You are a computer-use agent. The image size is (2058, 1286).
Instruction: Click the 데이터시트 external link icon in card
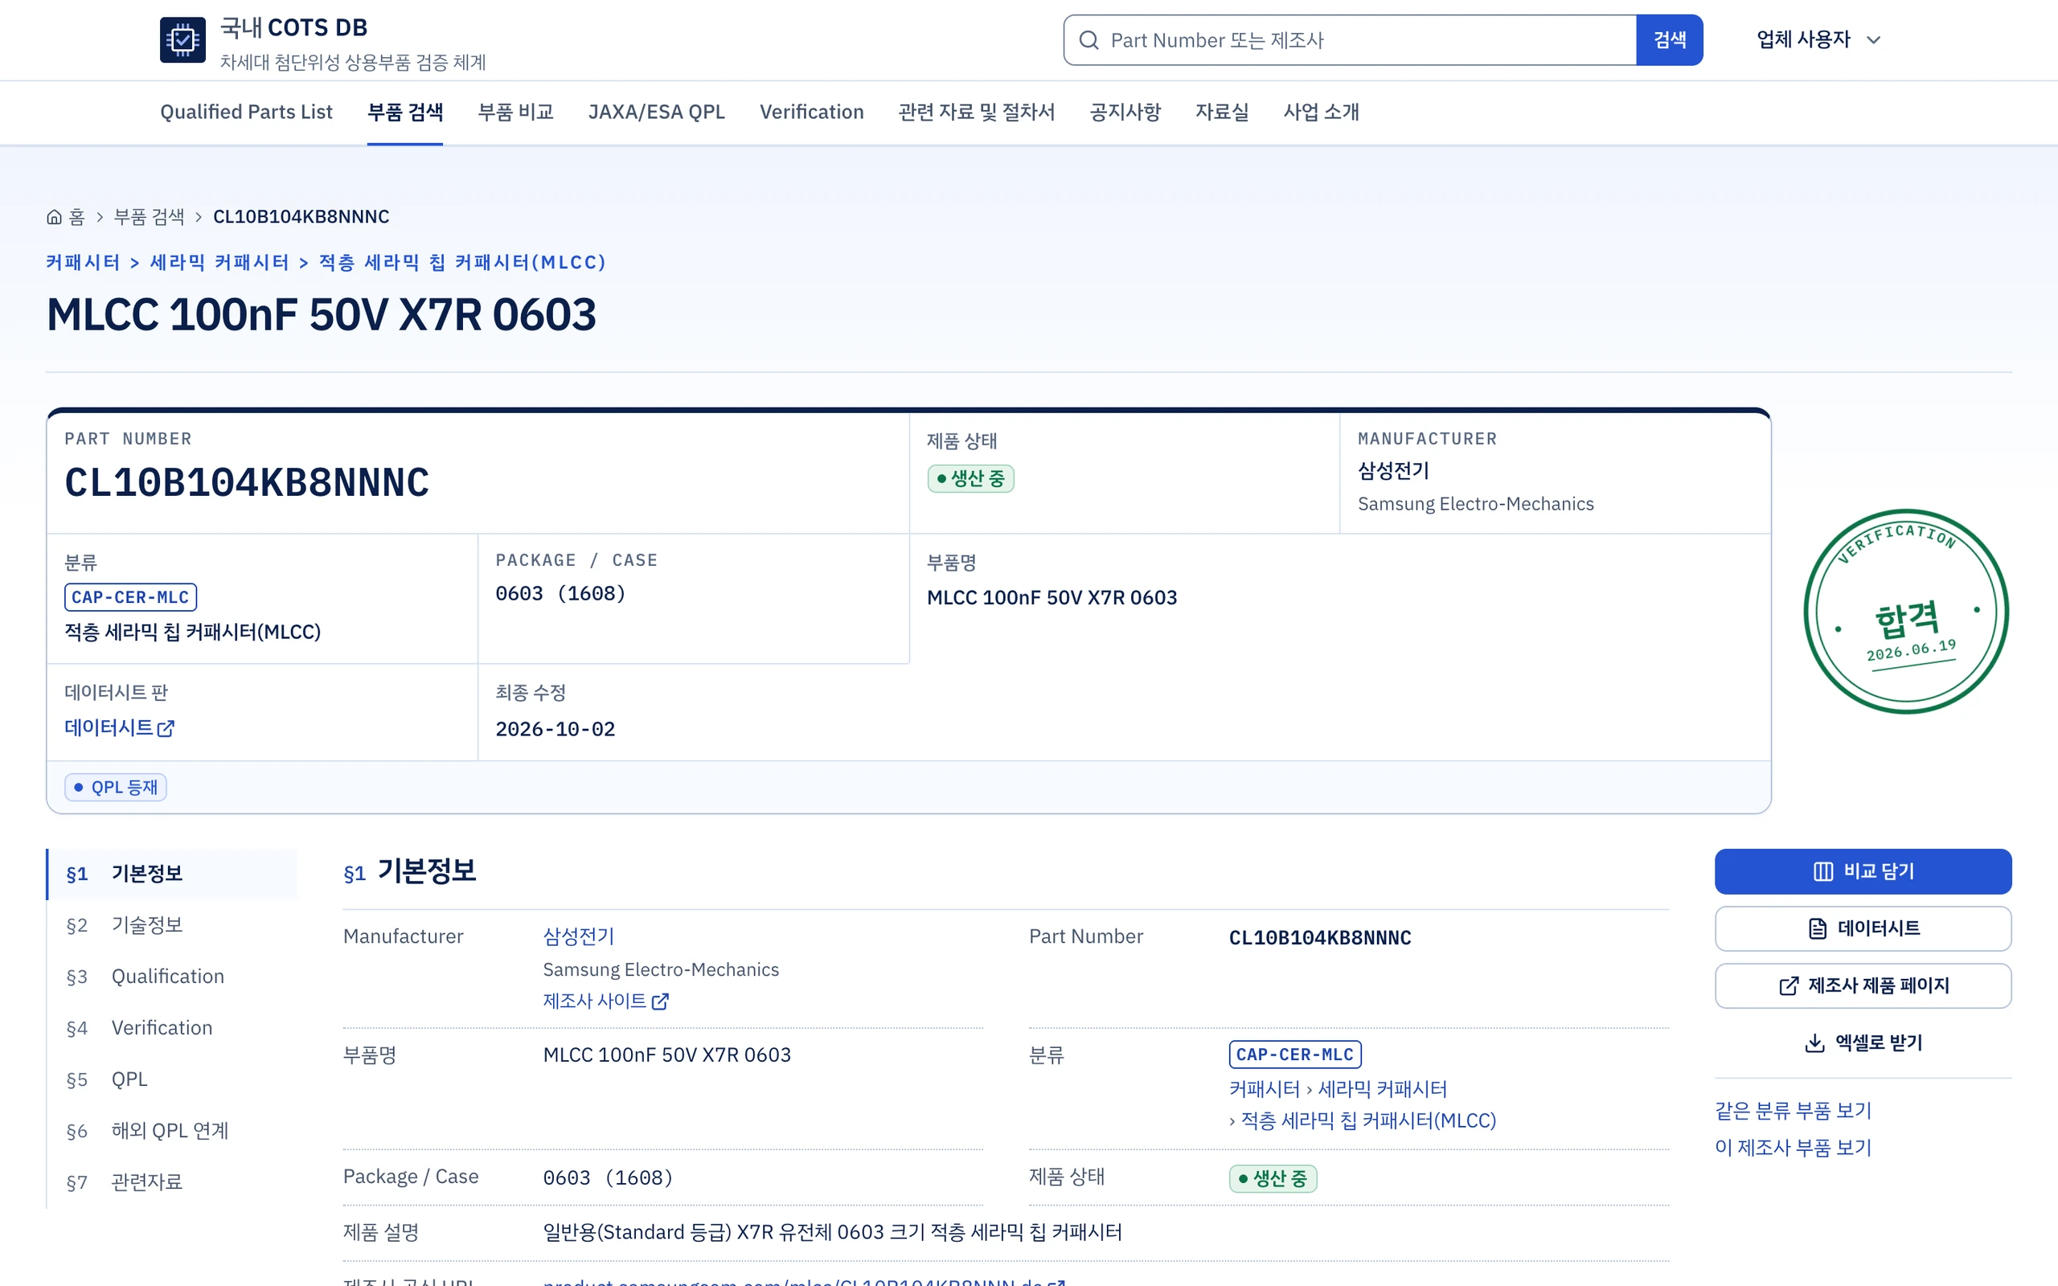(x=166, y=729)
